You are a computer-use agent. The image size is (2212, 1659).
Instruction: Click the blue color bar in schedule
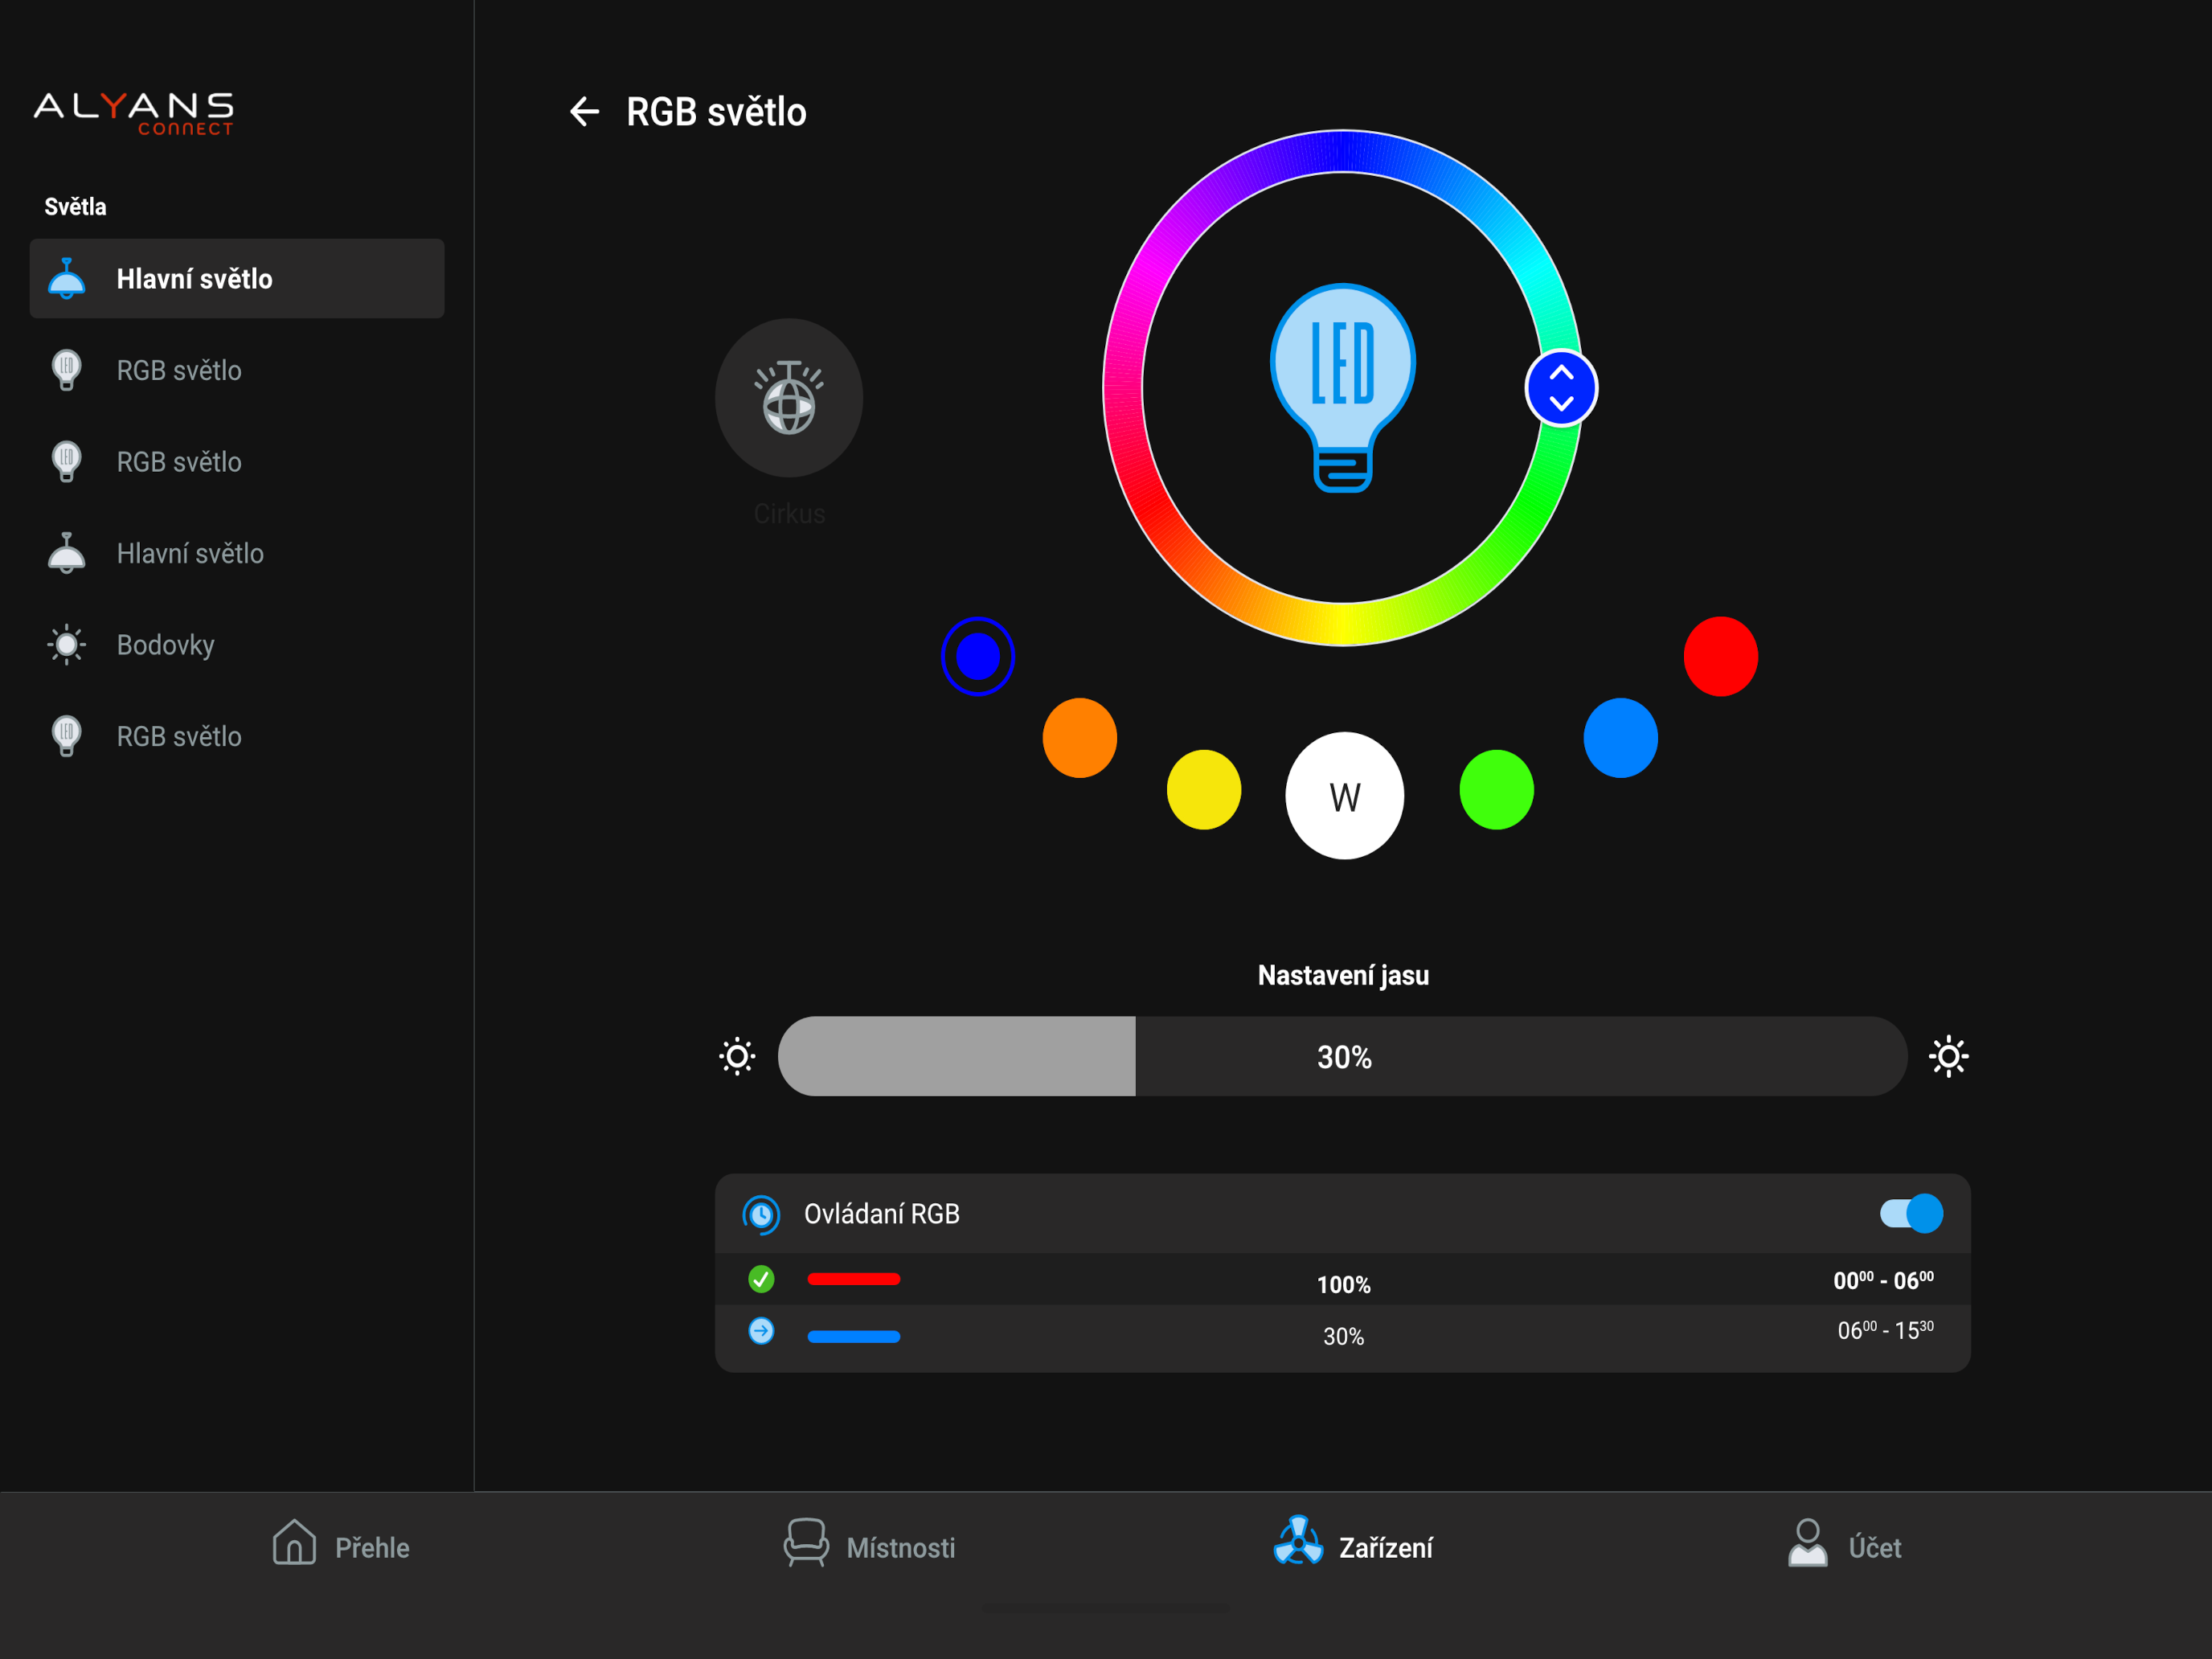854,1337
